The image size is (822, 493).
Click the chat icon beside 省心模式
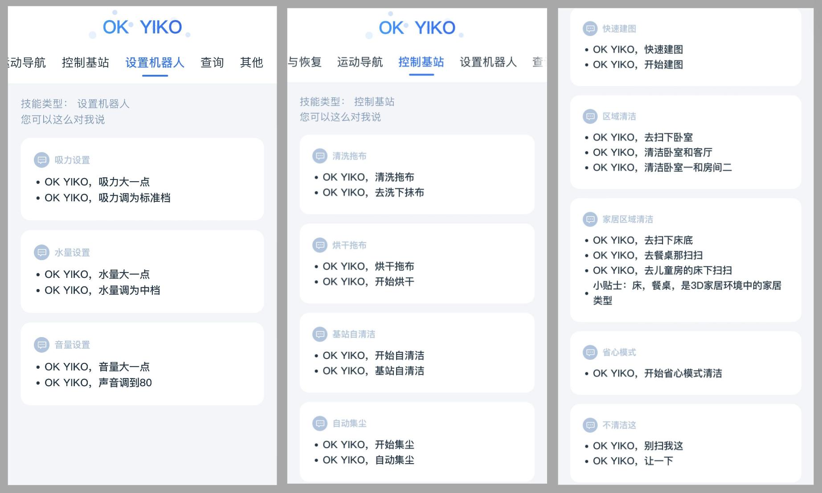[x=590, y=352]
